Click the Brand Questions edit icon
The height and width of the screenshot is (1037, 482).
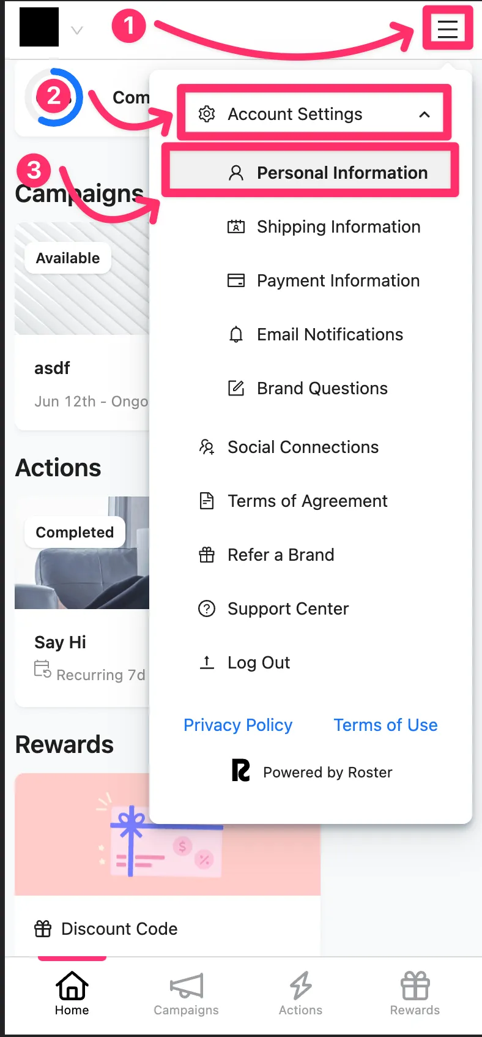236,388
